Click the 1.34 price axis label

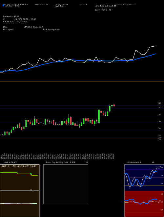tap(159, 122)
